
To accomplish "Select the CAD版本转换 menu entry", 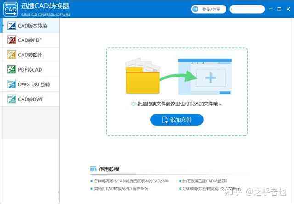I will 30,26.
